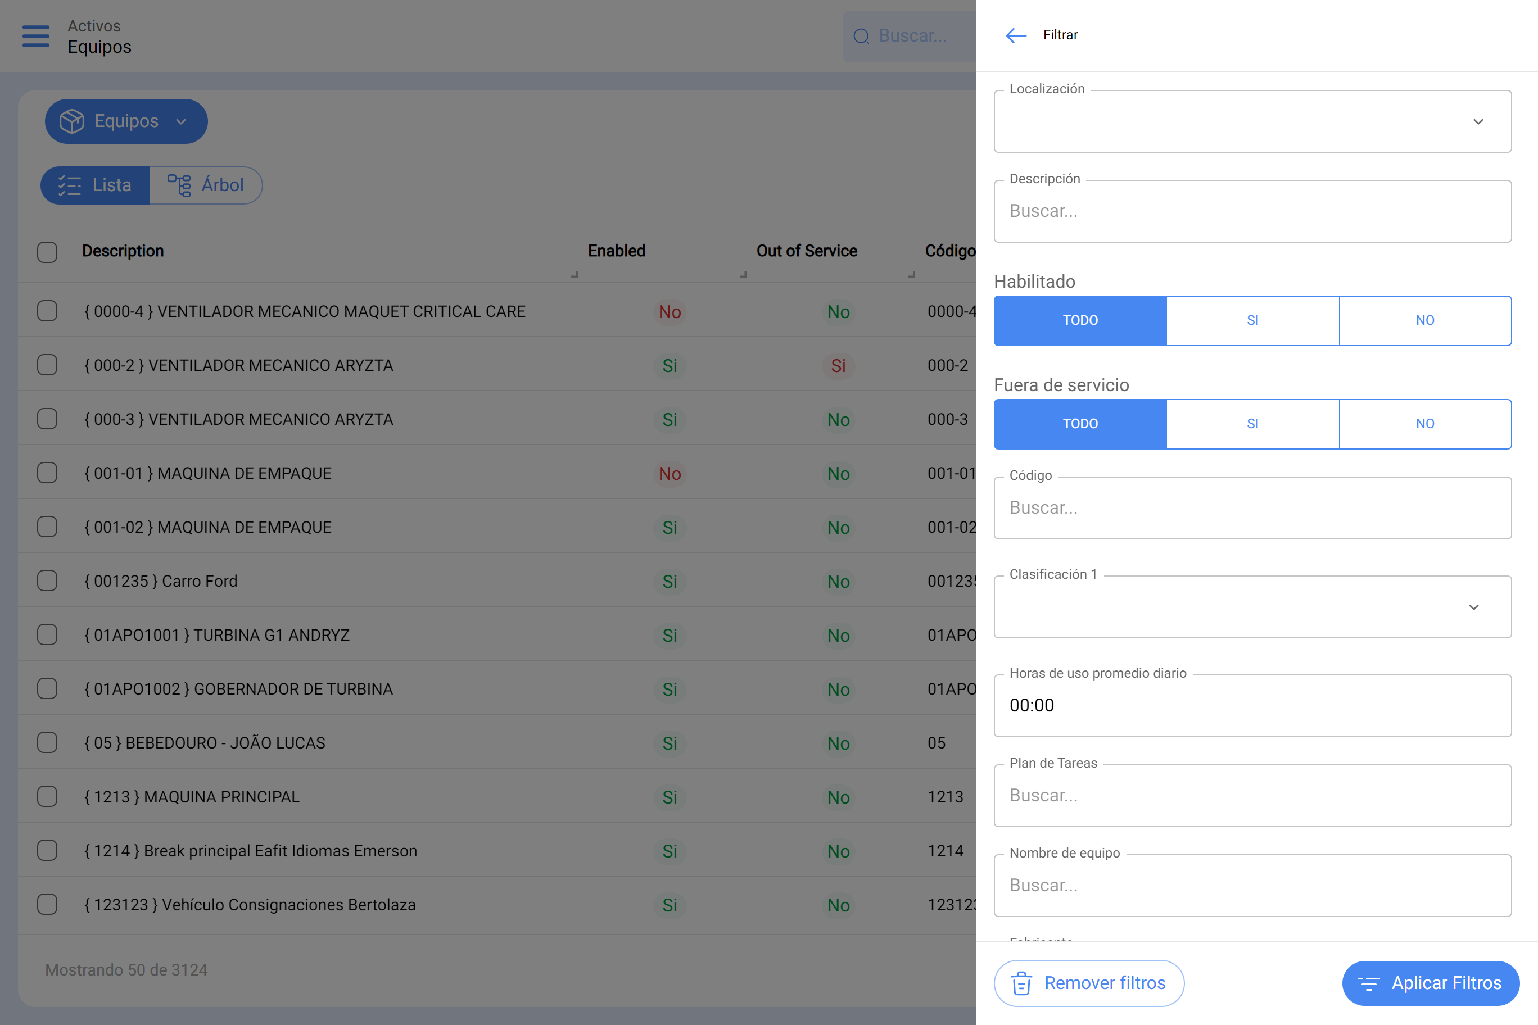Click the Código column header
This screenshot has height=1025, width=1538.
pos(950,251)
